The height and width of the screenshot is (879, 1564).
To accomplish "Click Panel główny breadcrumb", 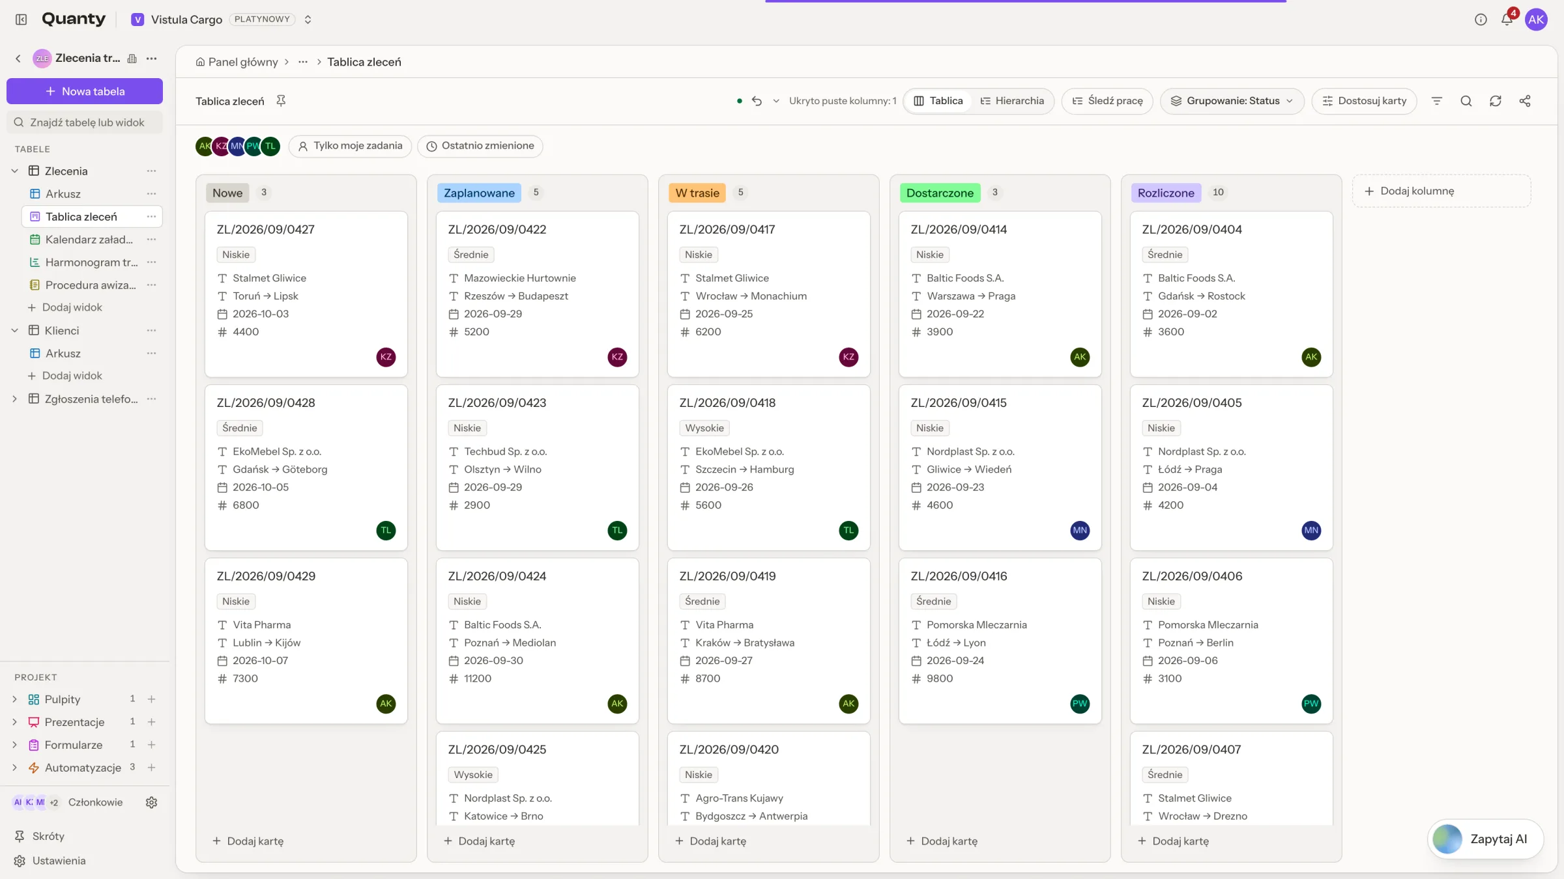I will [237, 62].
